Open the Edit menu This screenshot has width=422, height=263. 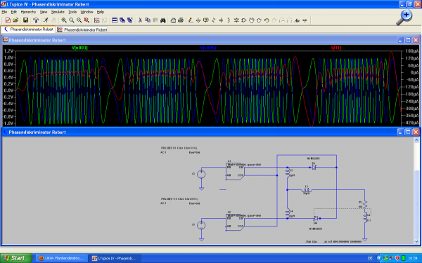coord(14,12)
